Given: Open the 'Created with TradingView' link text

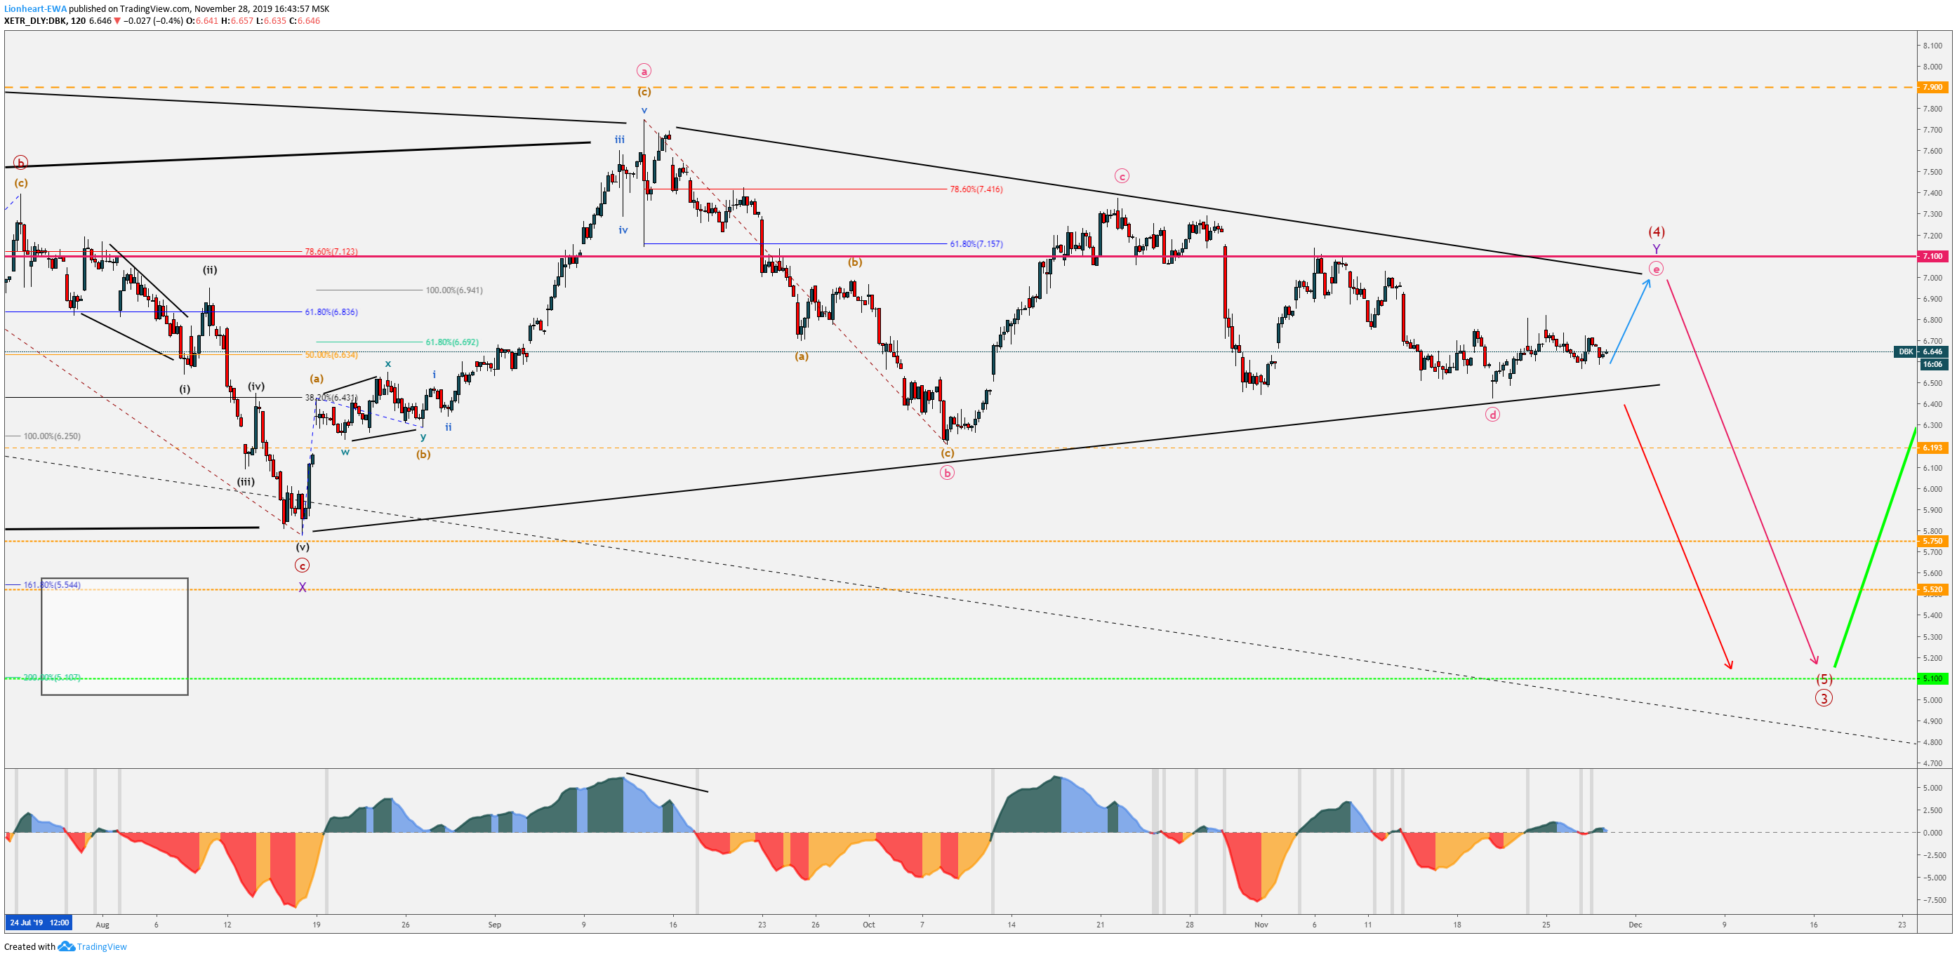Looking at the screenshot, I should (65, 946).
